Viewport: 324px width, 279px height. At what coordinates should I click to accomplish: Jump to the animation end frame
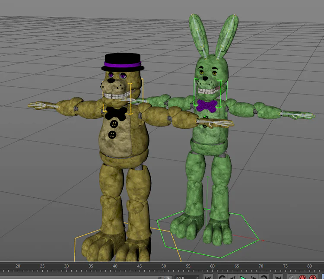click(x=278, y=277)
